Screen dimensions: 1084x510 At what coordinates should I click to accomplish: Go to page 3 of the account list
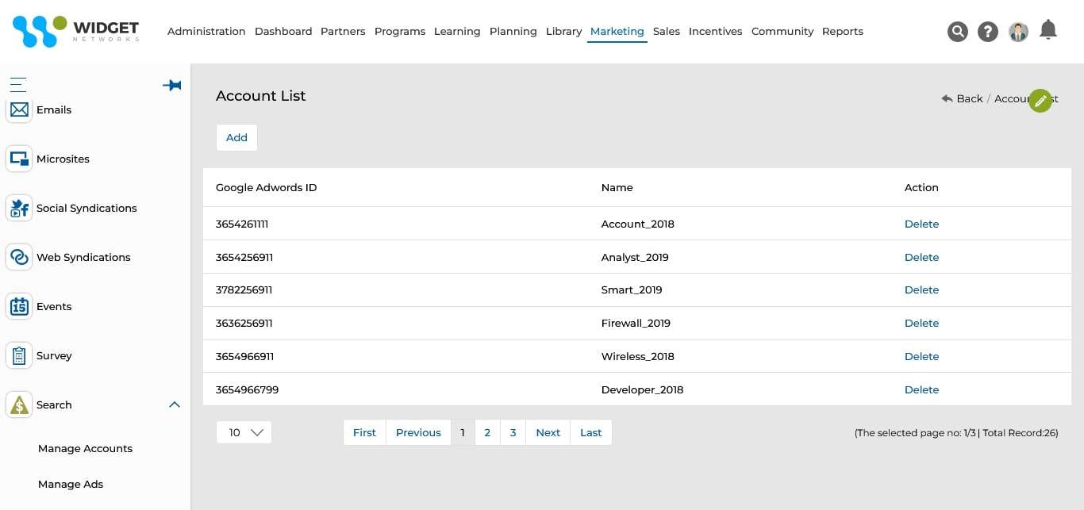513,432
